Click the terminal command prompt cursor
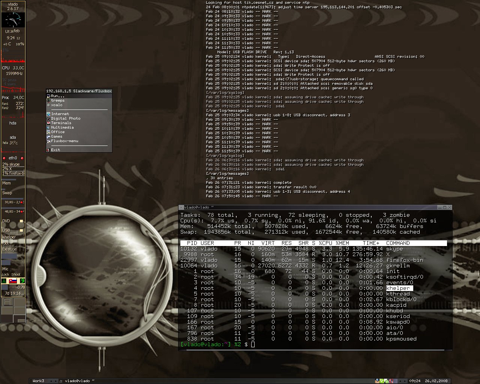Screen dimensions: 480x384 pos(253,344)
